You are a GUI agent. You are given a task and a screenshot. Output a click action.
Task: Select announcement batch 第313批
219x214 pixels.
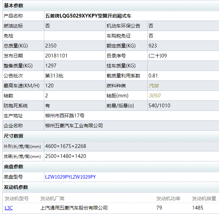pyautogui.click(x=54, y=76)
